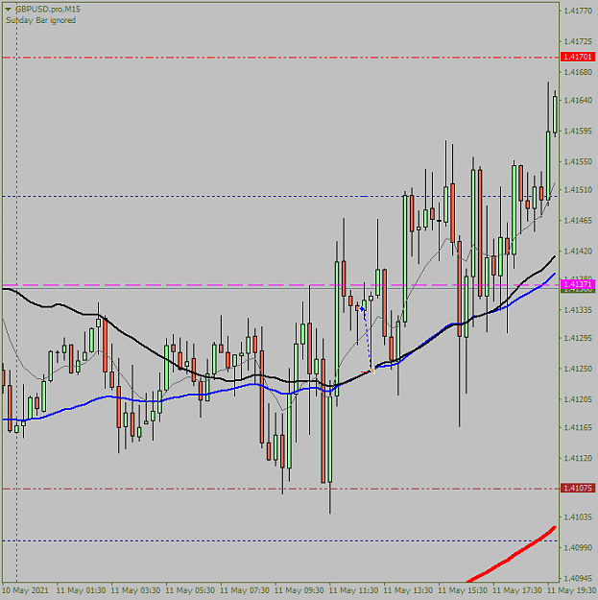598x600 pixels.
Task: Click the '11 May 07:30' time label
Action: tap(245, 590)
